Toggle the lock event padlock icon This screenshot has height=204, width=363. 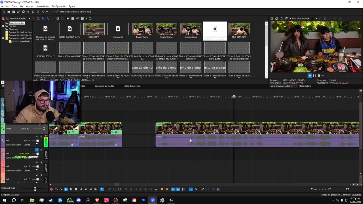(155, 189)
